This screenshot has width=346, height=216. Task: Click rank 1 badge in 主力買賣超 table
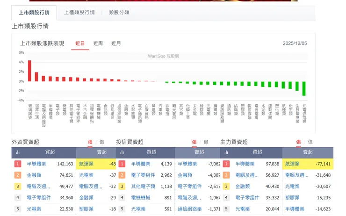pyautogui.click(x=226, y=164)
